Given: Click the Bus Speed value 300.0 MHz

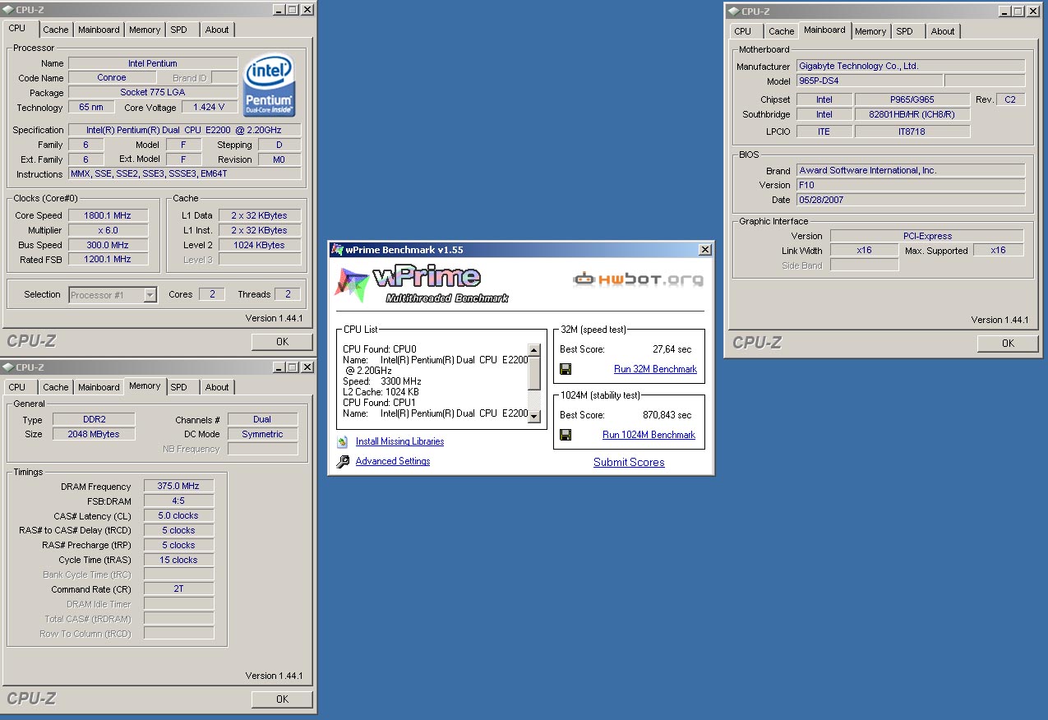Looking at the screenshot, I should (108, 245).
